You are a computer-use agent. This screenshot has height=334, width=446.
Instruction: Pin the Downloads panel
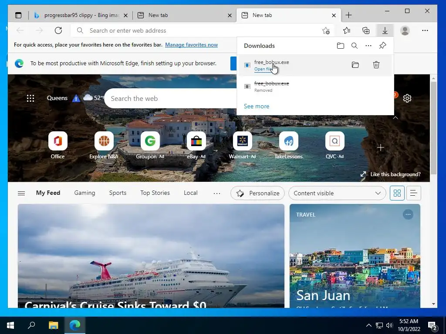382,45
